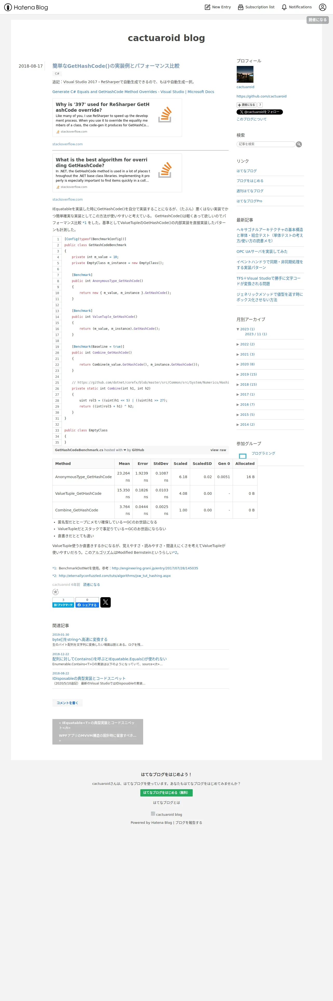Screen dimensions: 333x1001
Task: Click the コメントを書く button
Action: [67, 703]
